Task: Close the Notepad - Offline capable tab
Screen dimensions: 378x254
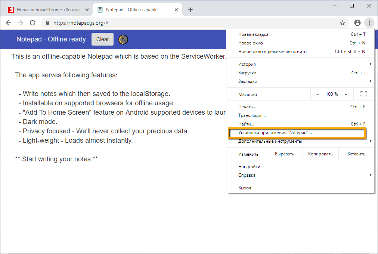Action: click(176, 10)
